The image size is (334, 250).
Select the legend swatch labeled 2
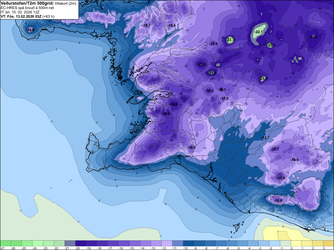(318, 243)
